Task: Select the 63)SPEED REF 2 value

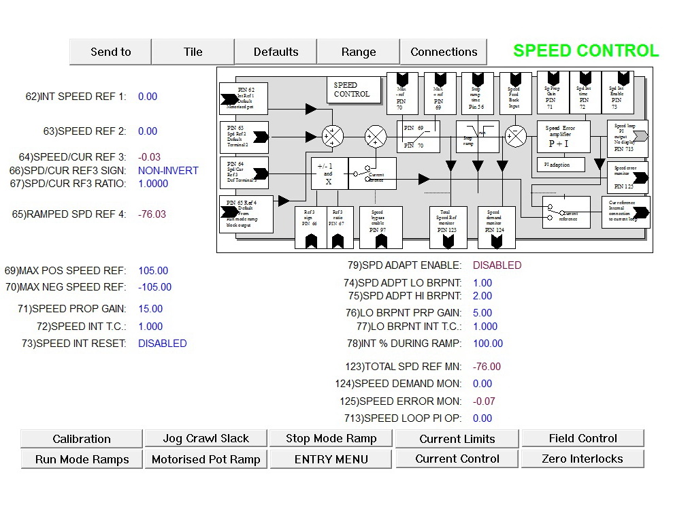Action: [148, 131]
